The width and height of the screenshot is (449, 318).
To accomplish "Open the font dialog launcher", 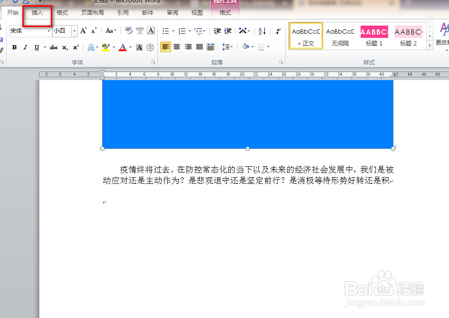I will tap(153, 62).
